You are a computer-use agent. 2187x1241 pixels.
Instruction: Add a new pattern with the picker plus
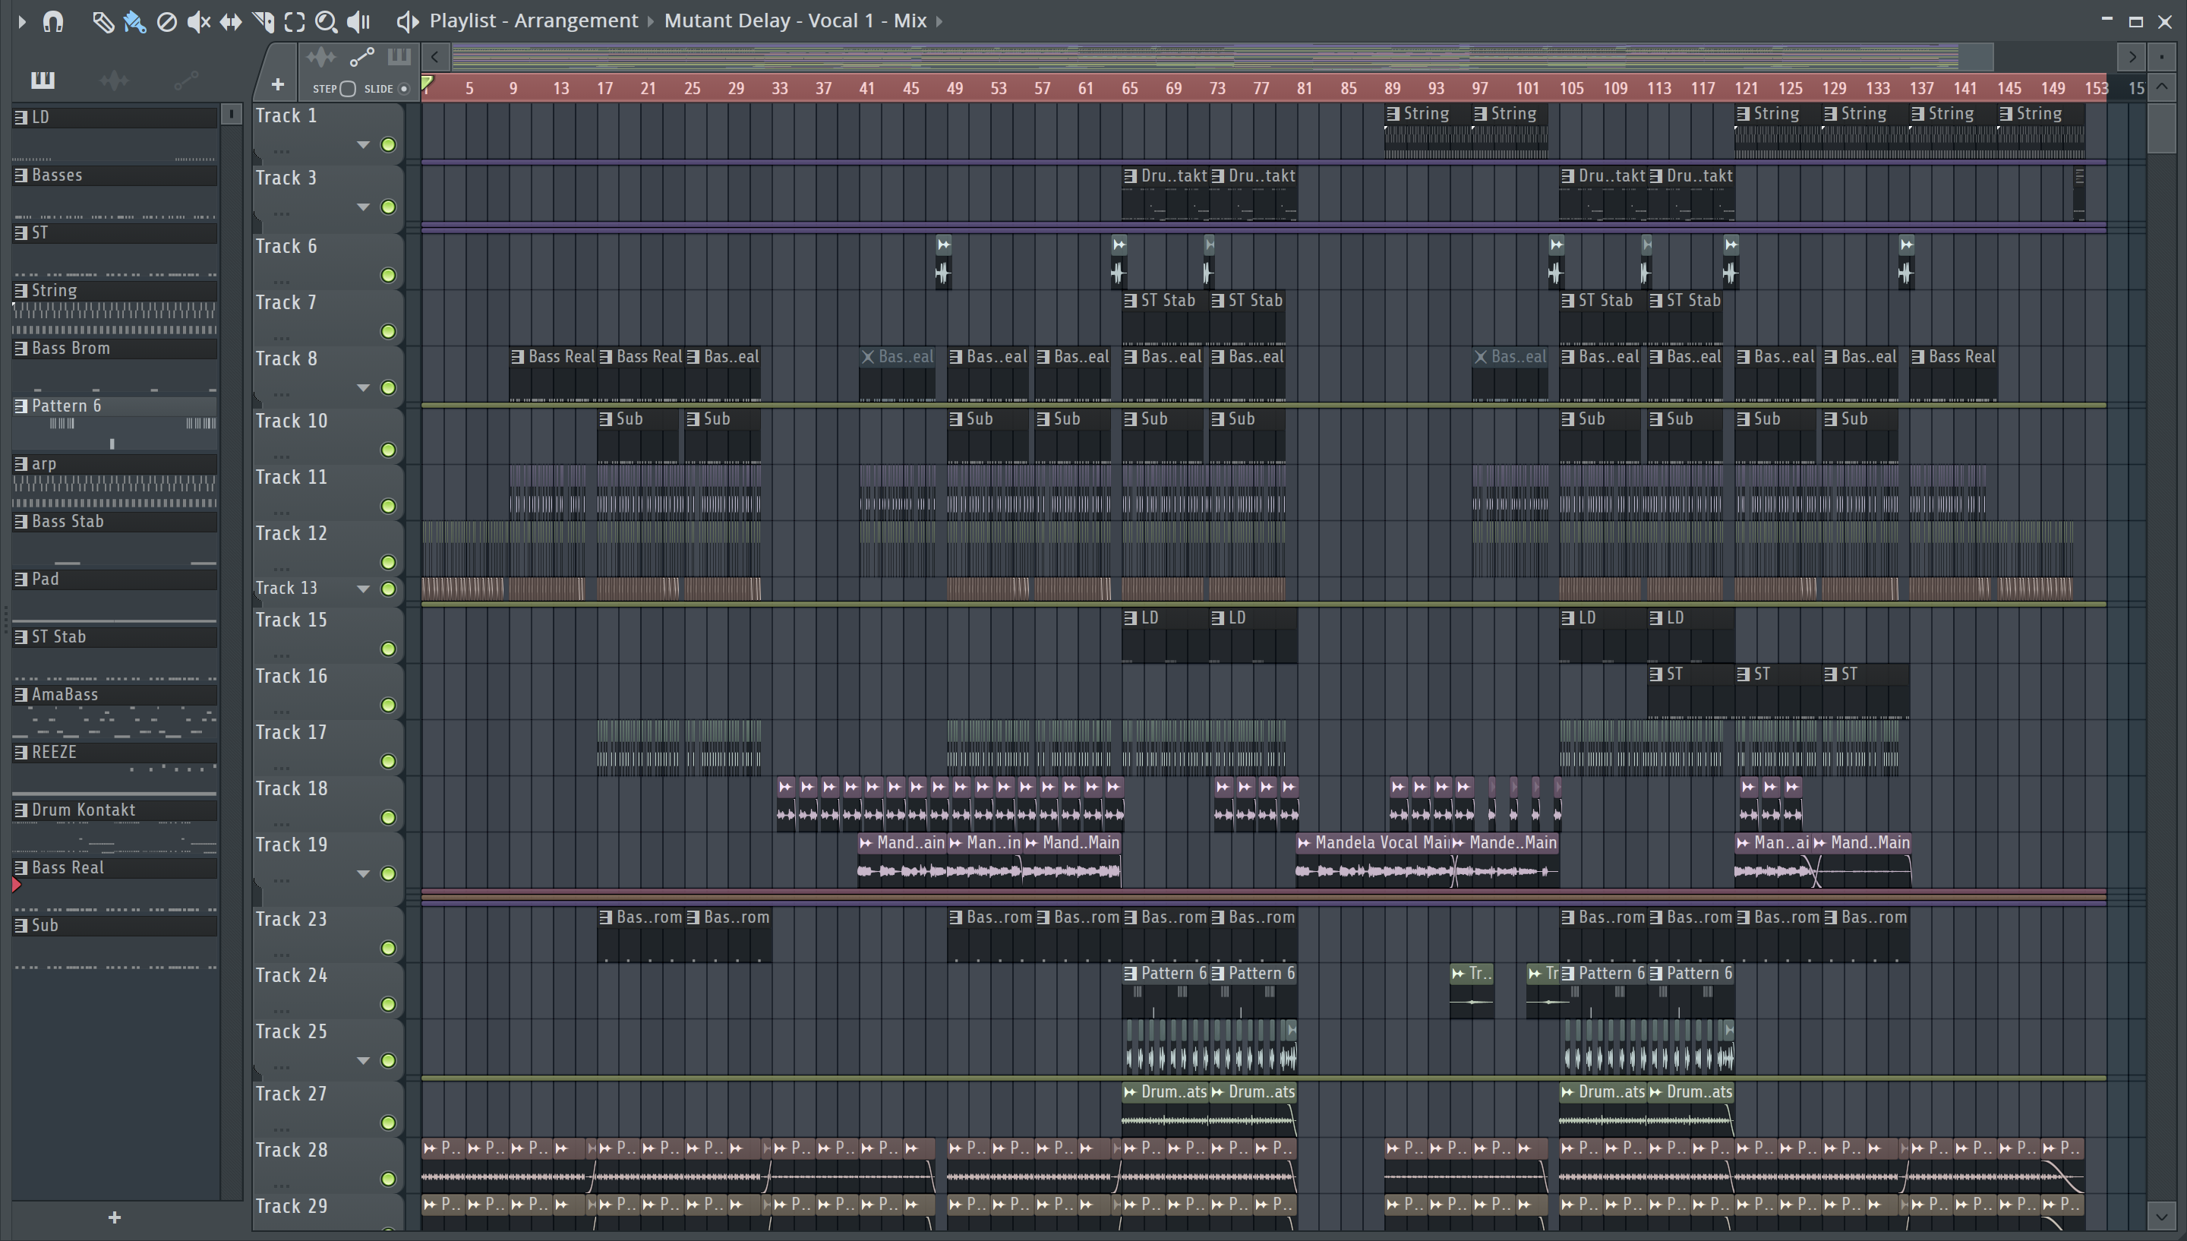(x=115, y=1217)
